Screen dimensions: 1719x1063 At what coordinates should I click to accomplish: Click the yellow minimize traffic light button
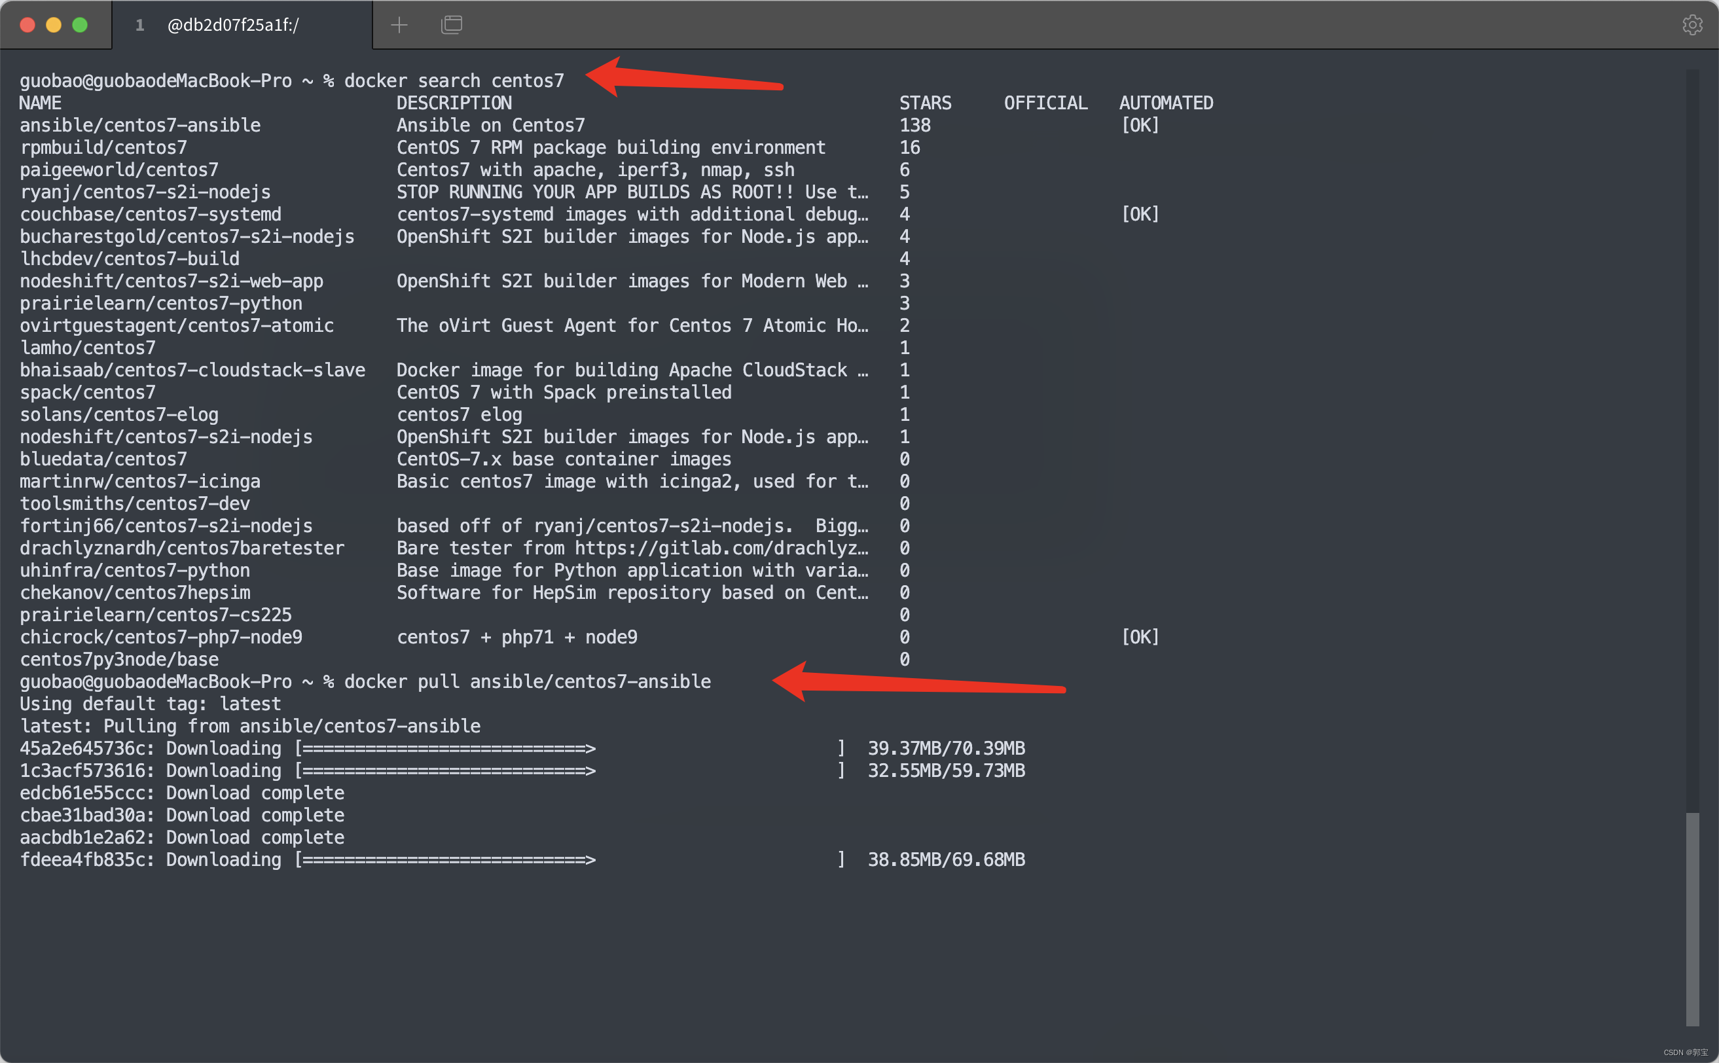point(54,24)
